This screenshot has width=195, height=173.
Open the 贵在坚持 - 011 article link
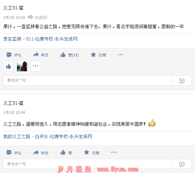(x=40, y=39)
